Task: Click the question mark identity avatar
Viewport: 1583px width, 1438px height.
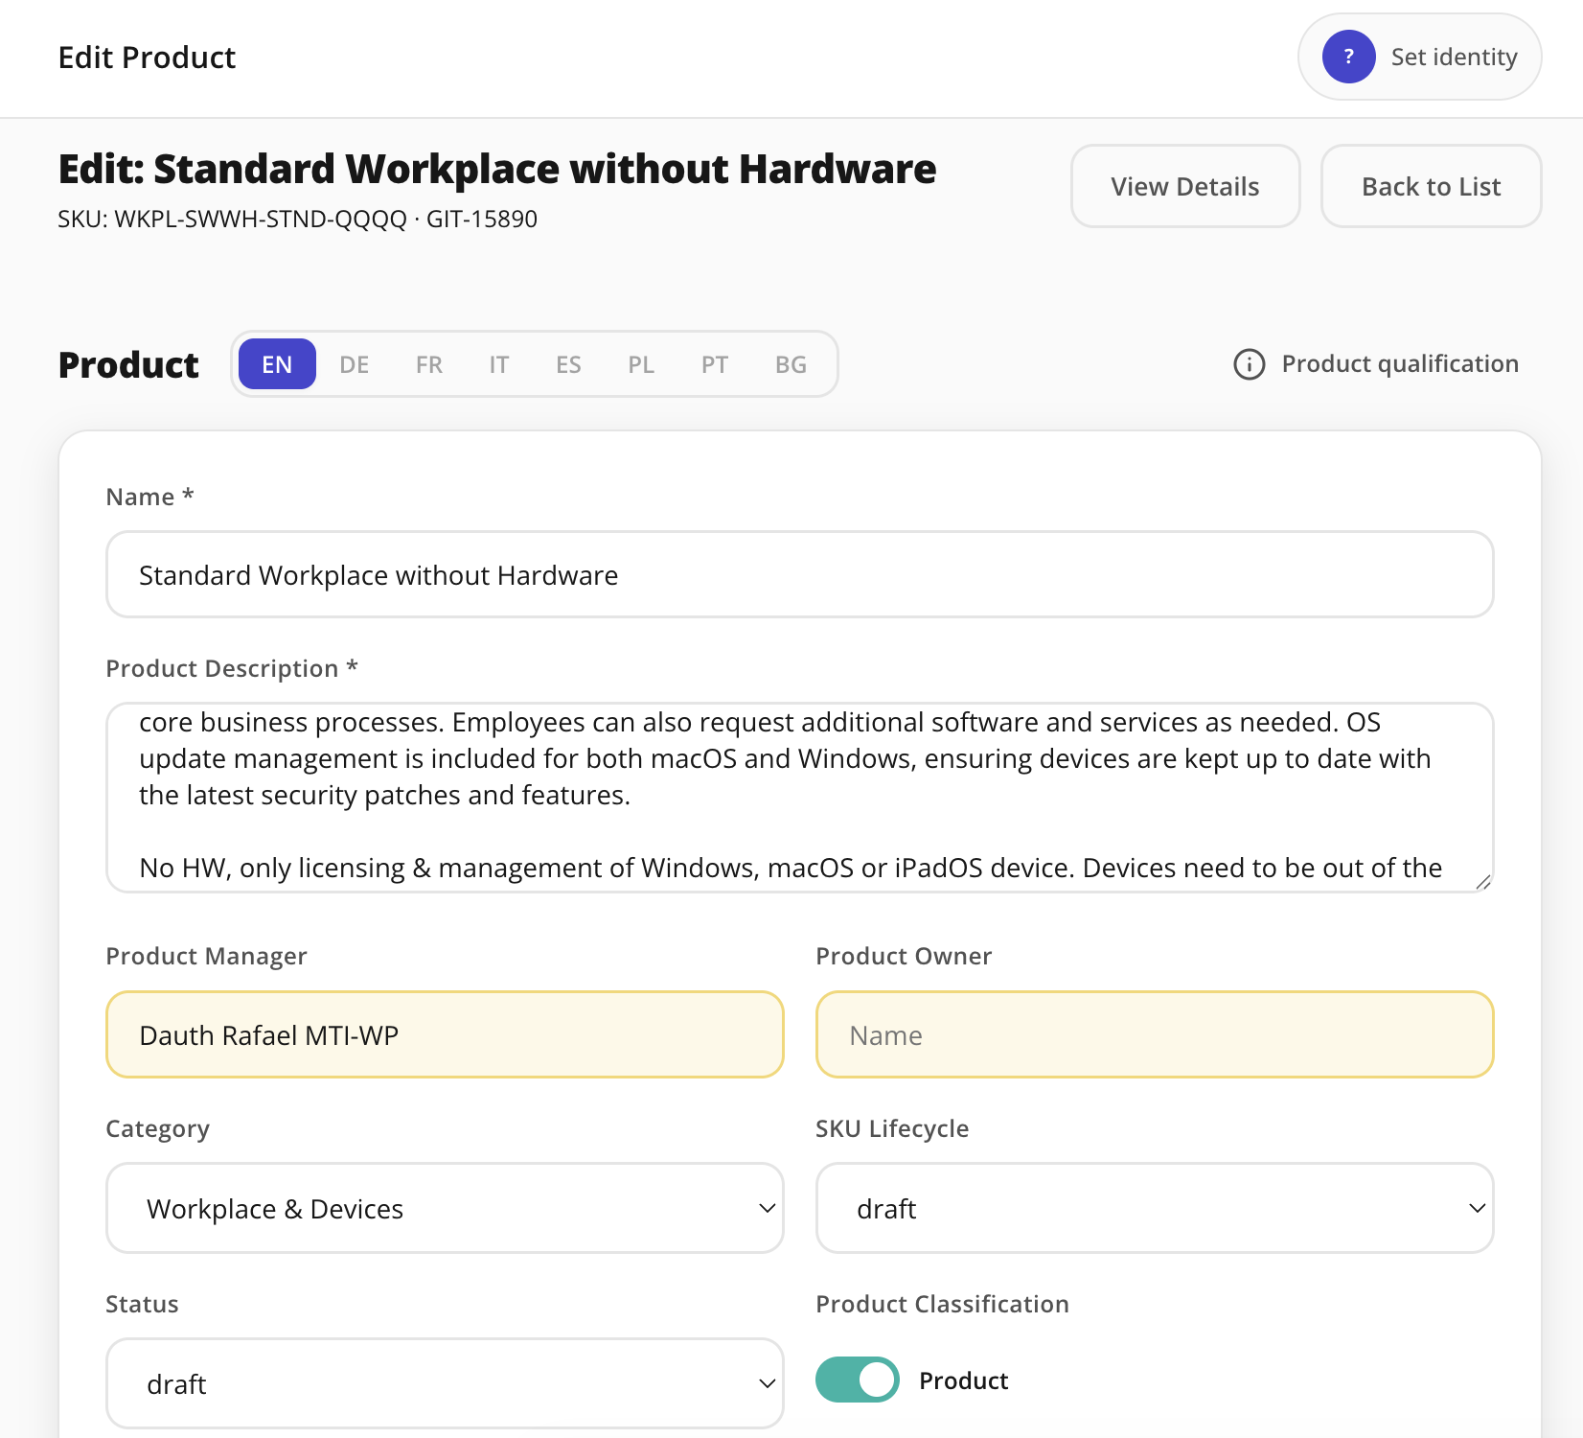Action: 1348,57
